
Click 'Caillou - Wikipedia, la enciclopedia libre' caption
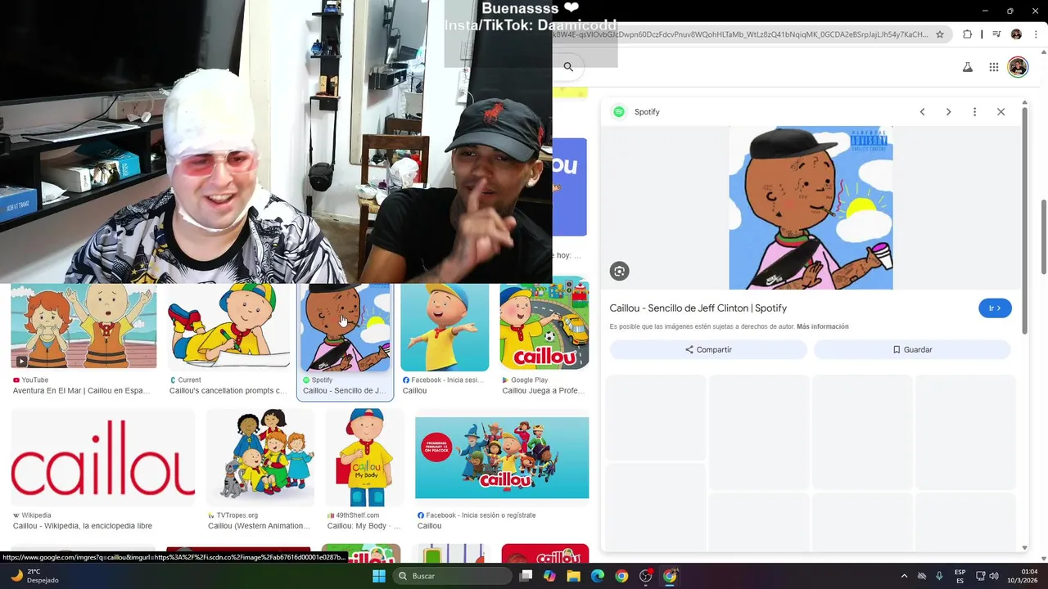83,526
